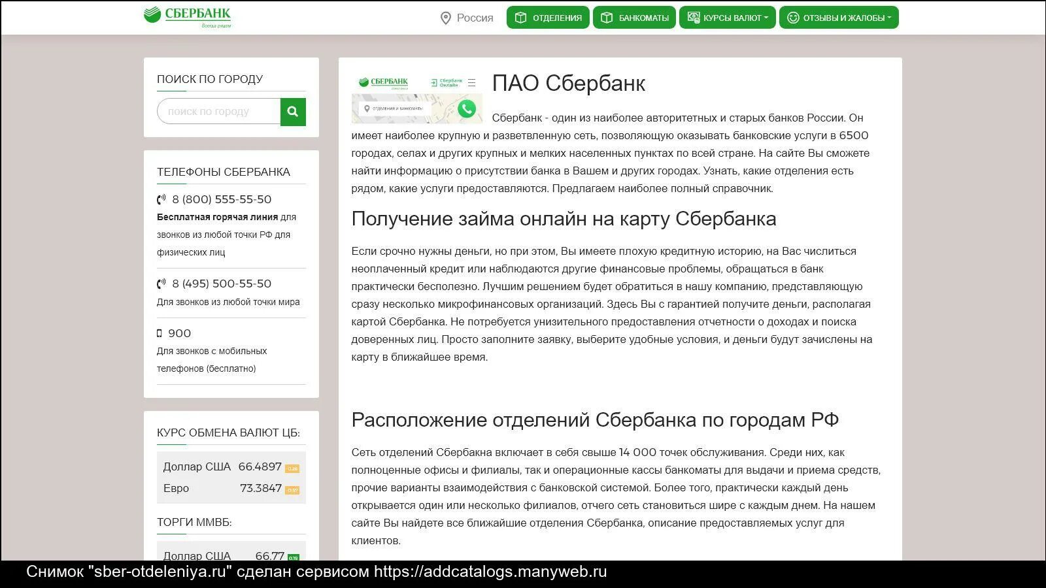
Task: Click the green phone call icon on thumbnail
Action: point(467,108)
